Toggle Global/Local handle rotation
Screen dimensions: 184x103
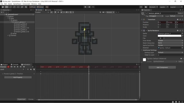tap(40, 7)
